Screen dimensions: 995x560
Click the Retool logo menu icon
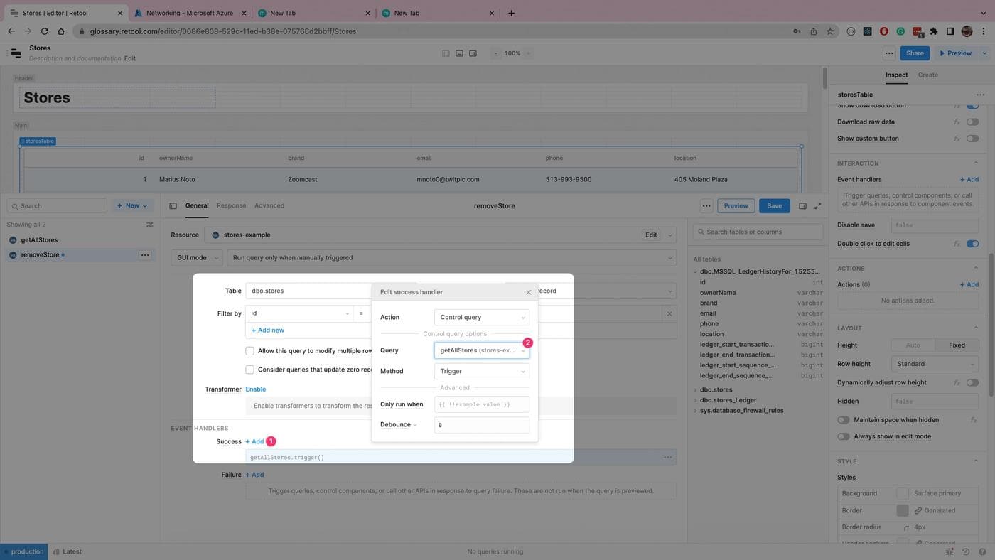[16, 53]
